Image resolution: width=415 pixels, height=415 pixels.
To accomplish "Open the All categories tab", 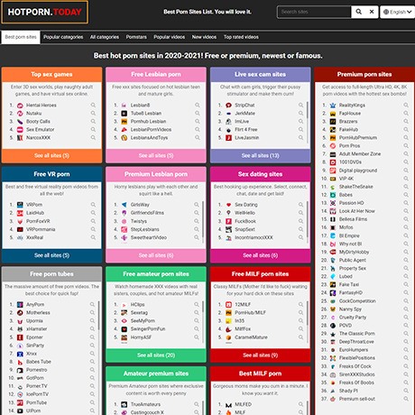I will tap(105, 37).
